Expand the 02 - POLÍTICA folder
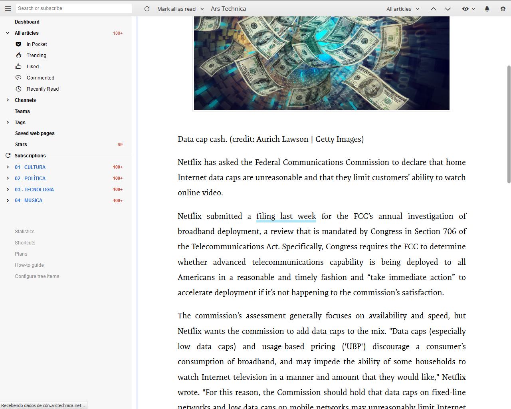 coord(8,179)
